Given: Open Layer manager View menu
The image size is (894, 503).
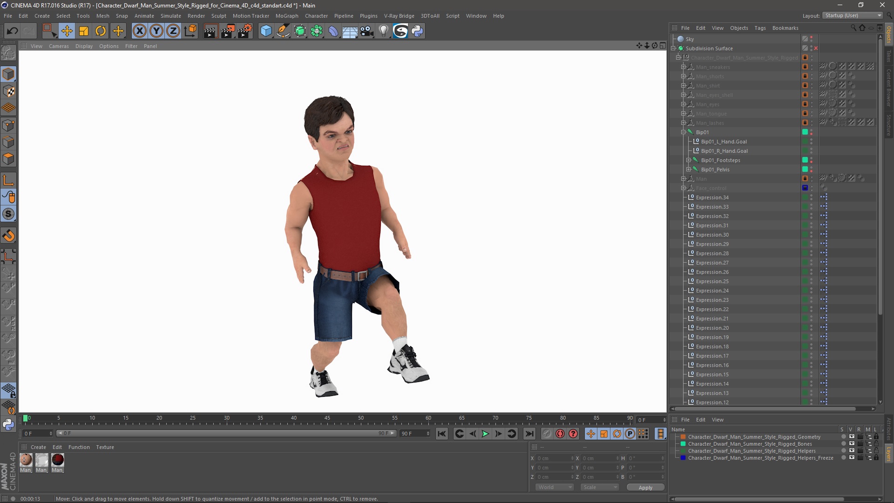Looking at the screenshot, I should point(718,420).
